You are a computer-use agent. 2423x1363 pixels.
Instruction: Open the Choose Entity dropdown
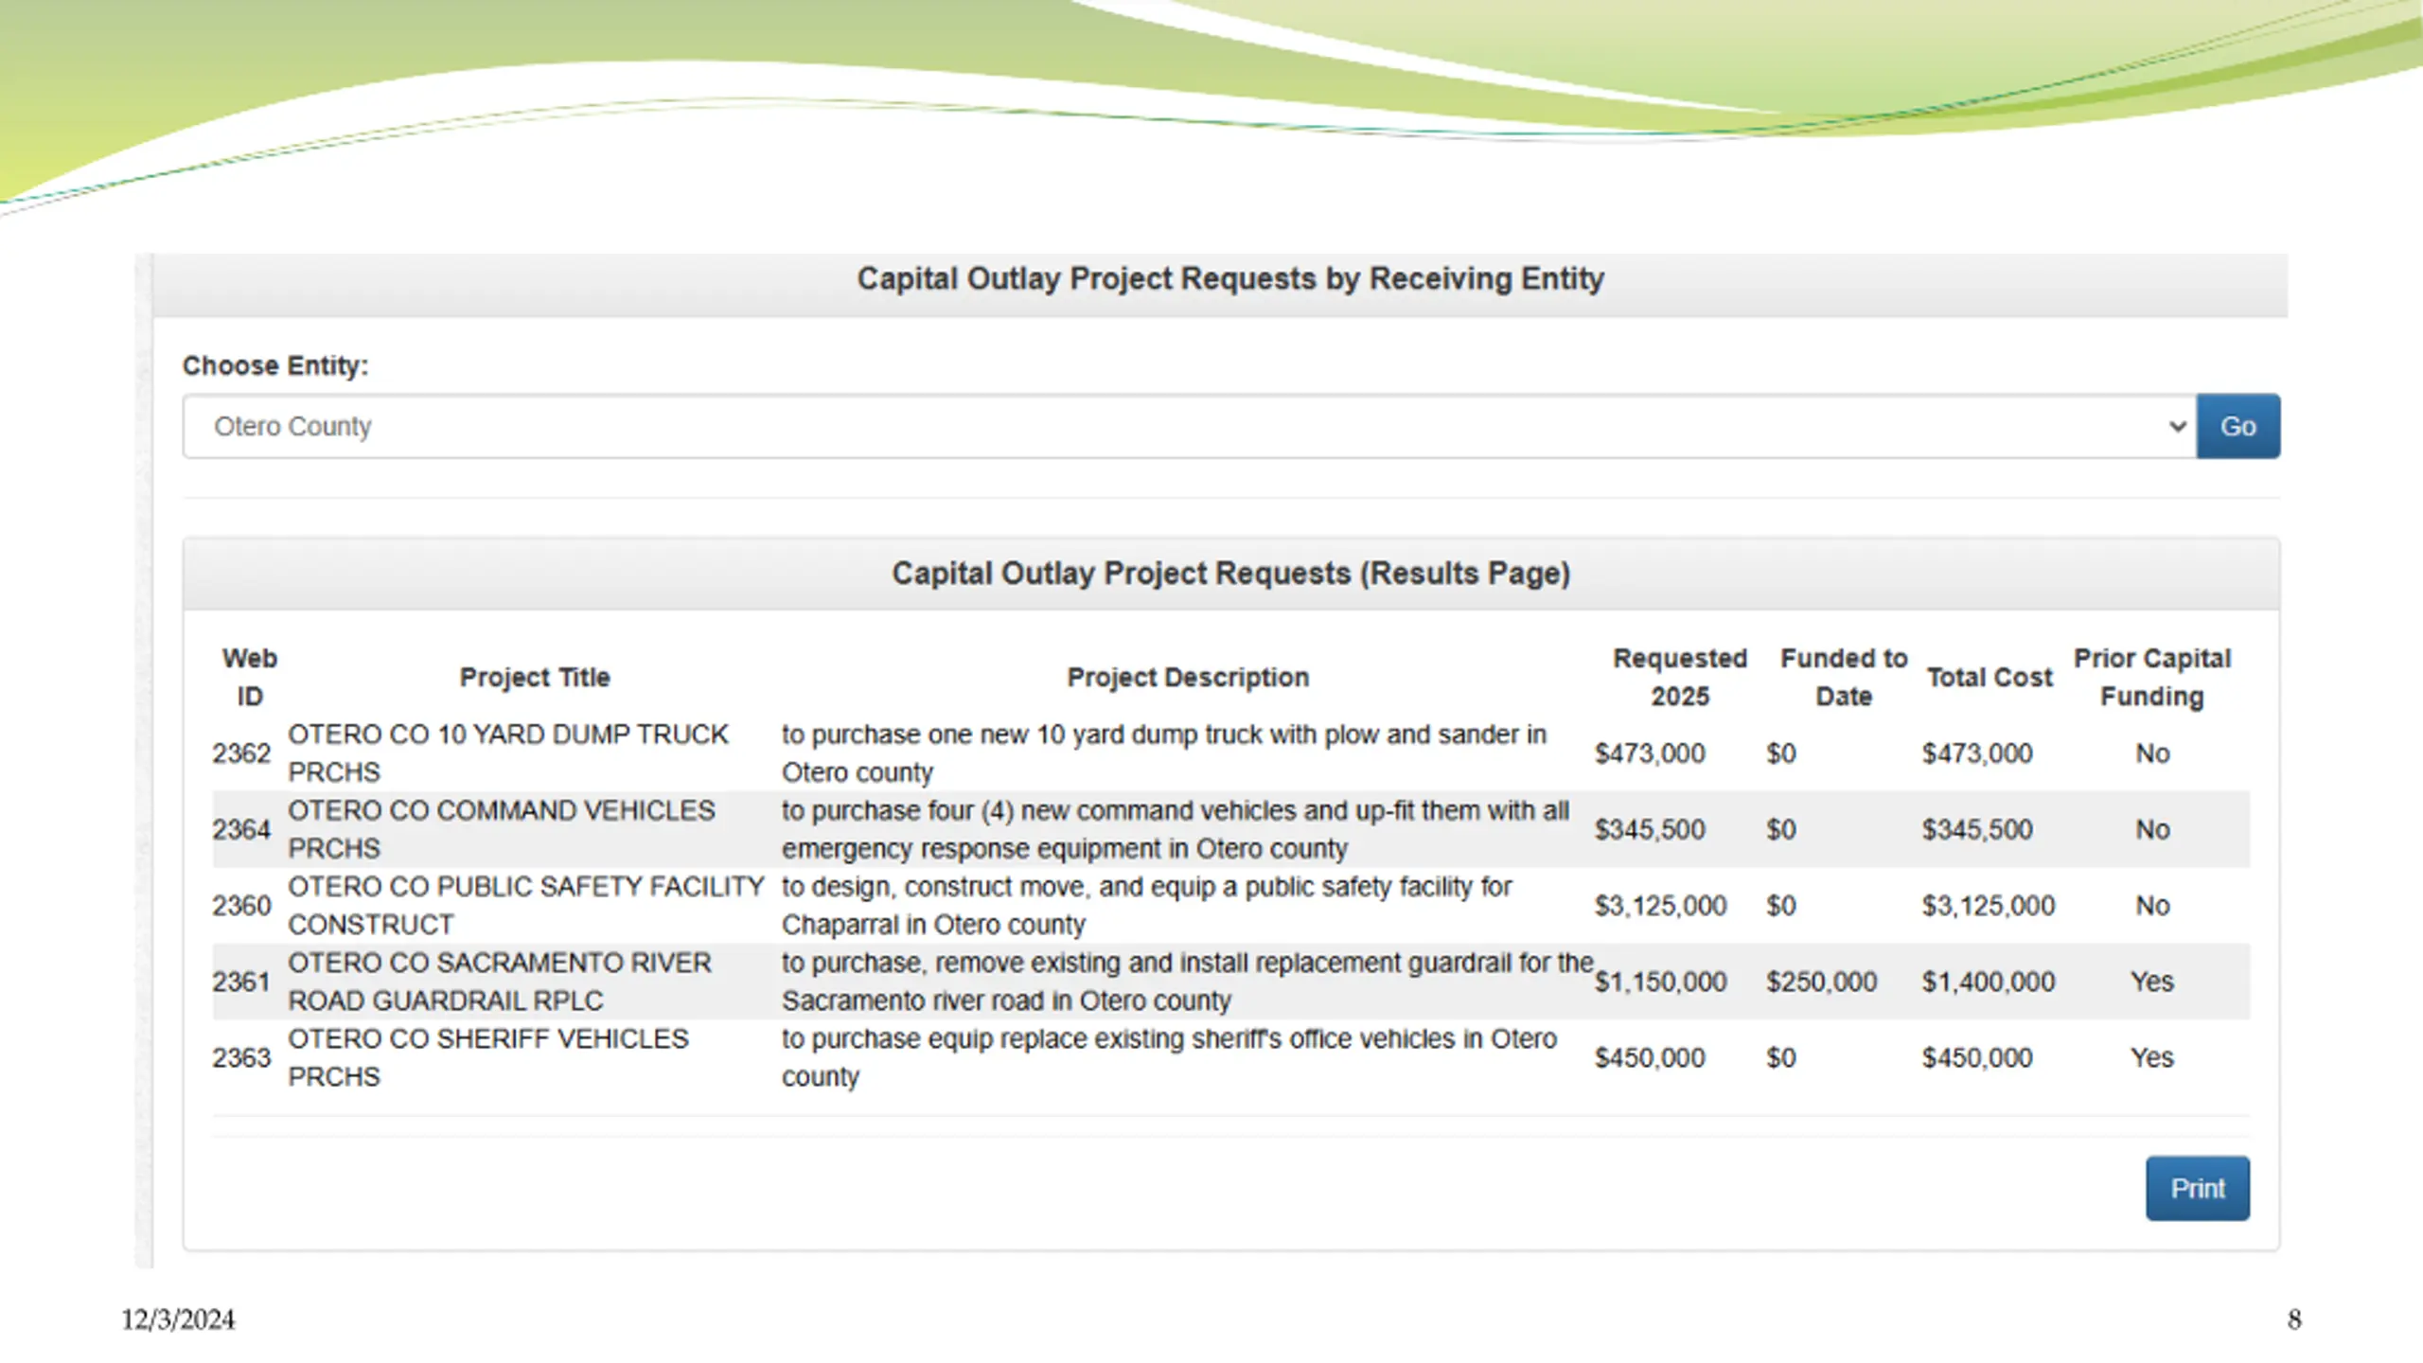[1190, 426]
